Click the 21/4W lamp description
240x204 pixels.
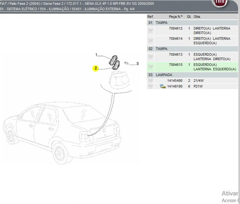tap(199, 81)
